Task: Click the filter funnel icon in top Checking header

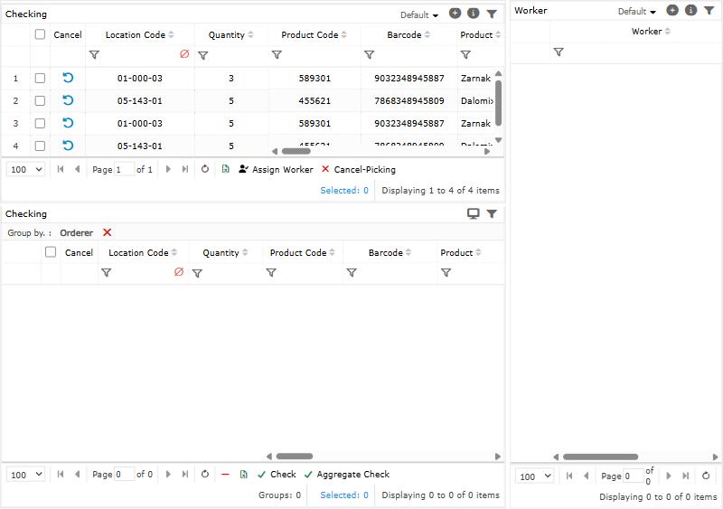Action: tap(492, 14)
